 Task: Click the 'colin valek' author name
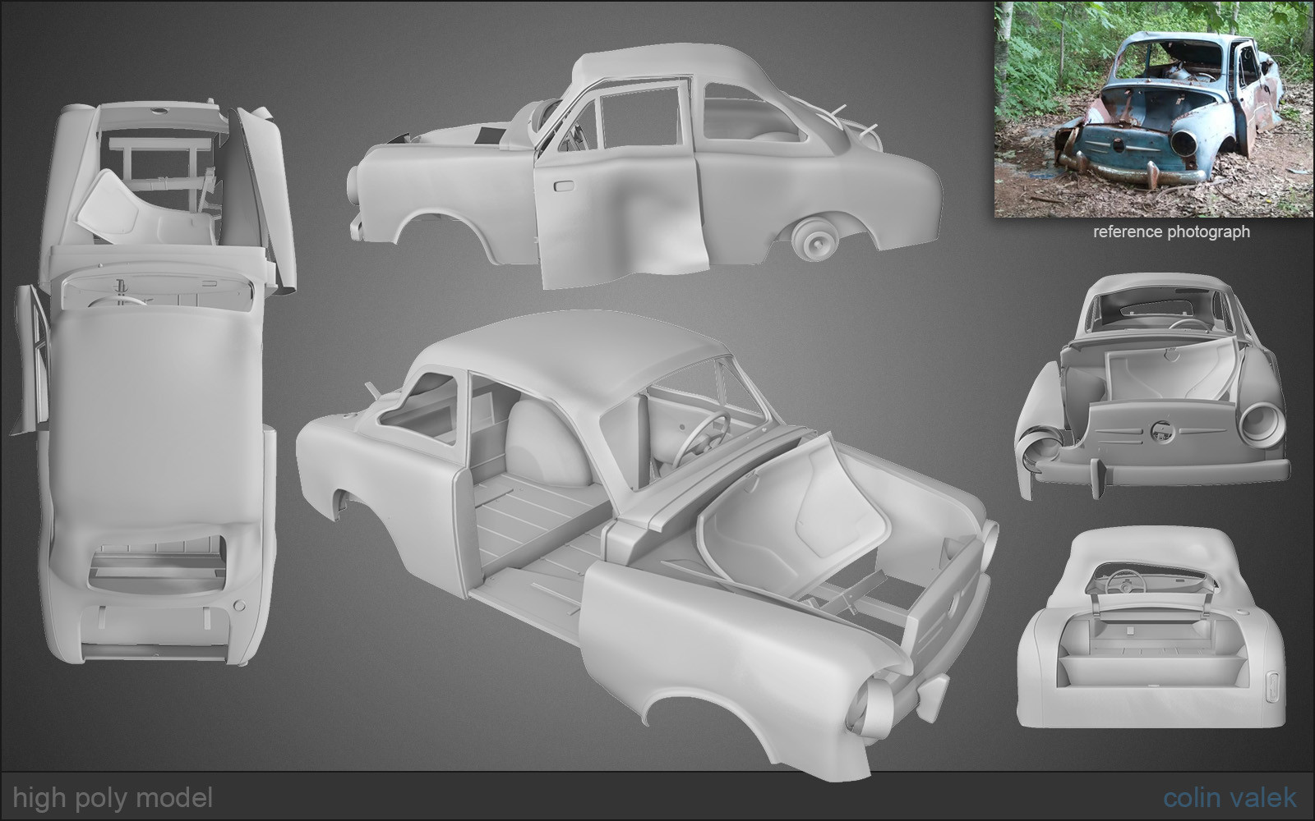click(x=1230, y=797)
